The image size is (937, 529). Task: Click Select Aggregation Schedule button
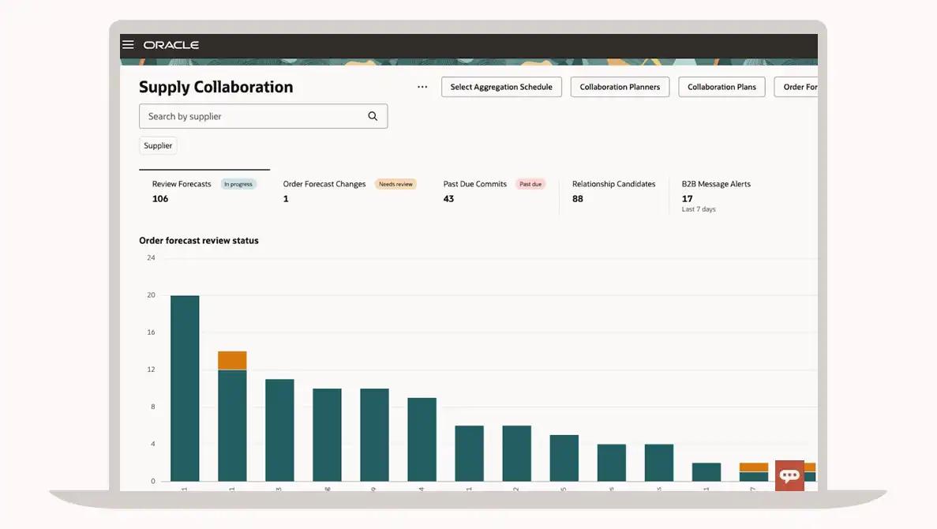501,87
